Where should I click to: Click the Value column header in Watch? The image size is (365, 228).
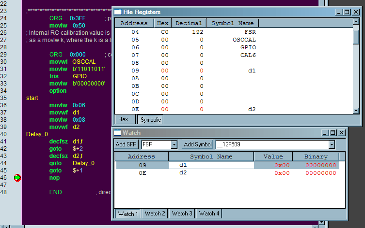click(x=273, y=157)
